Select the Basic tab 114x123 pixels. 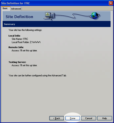point(5,8)
